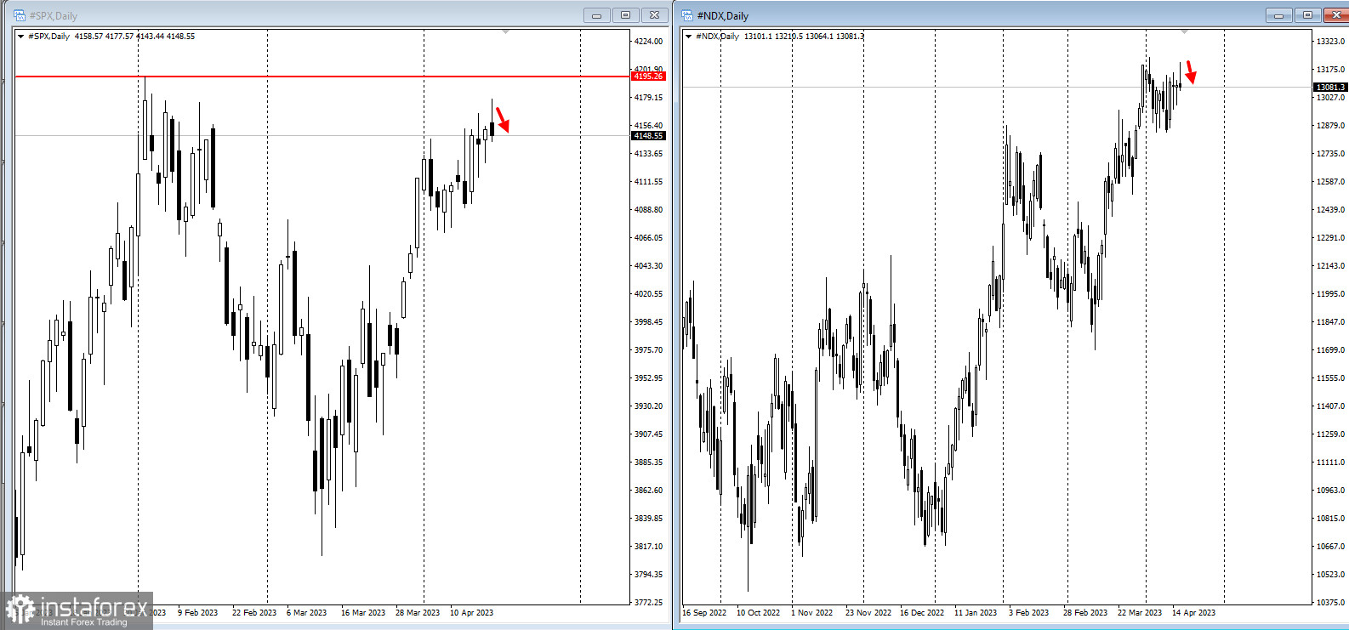Image resolution: width=1349 pixels, height=630 pixels.
Task: Close the #SPX,Daily chart window
Action: pos(654,15)
